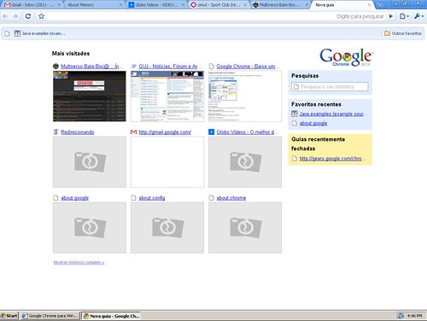This screenshot has width=427, height=321.
Task: Click the GUJ favicon in most visited
Action: [x=133, y=67]
